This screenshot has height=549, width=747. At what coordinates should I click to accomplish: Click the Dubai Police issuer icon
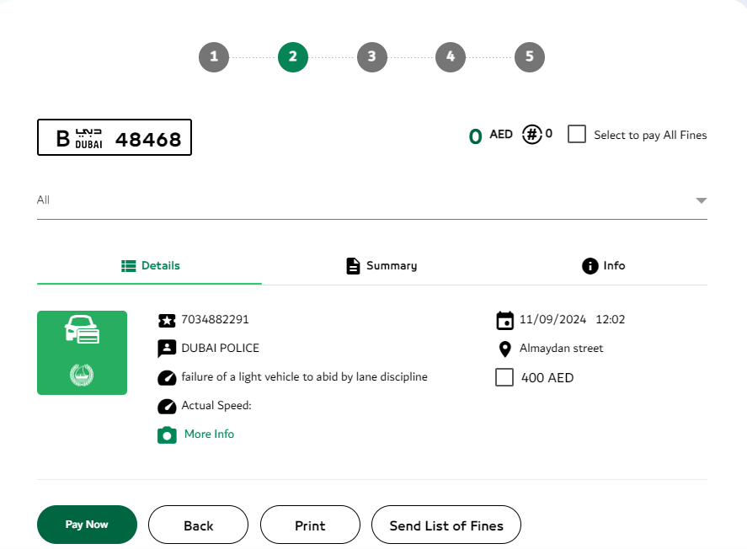[x=167, y=349]
